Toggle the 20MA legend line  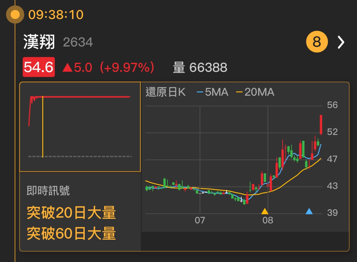pos(255,92)
